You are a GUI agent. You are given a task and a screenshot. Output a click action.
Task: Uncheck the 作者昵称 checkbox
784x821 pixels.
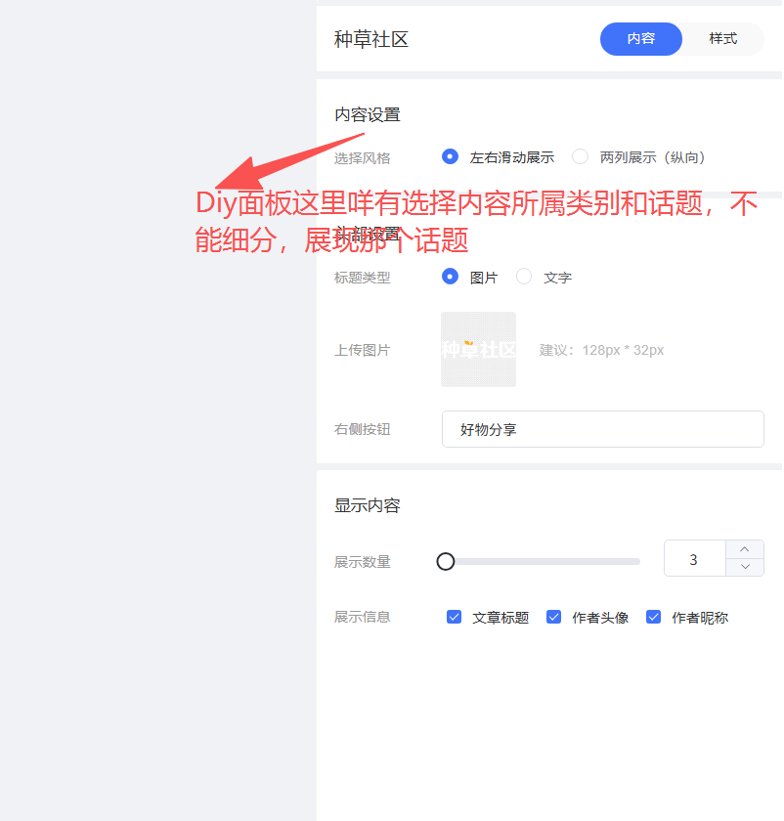[x=653, y=617]
